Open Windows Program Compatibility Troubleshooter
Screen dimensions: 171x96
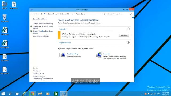(x=43, y=78)
